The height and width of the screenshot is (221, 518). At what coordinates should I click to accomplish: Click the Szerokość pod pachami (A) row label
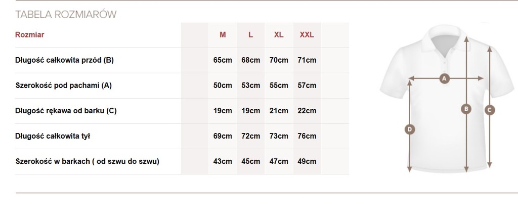[63, 85]
